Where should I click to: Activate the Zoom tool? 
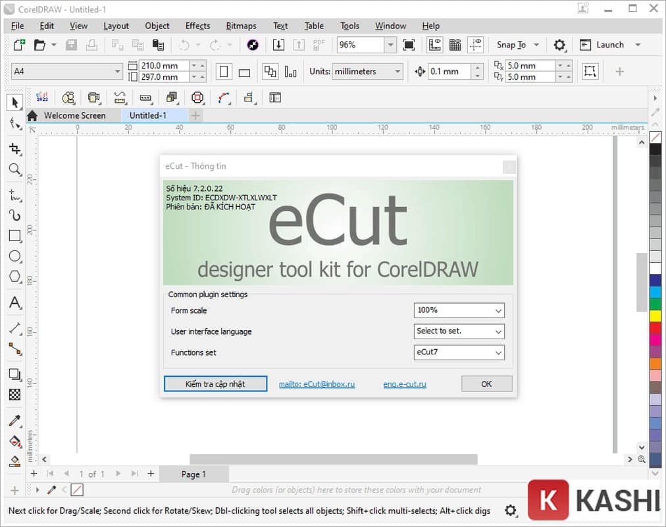coord(14,169)
